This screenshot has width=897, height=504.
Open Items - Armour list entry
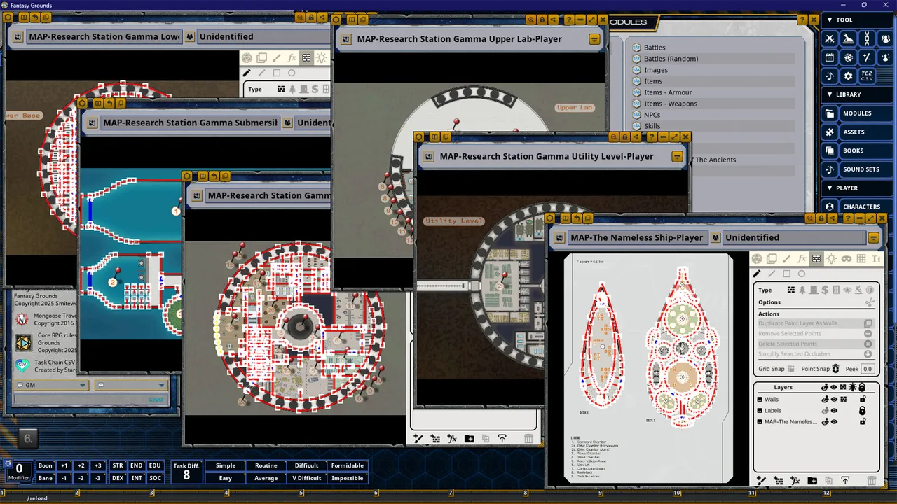coord(668,92)
